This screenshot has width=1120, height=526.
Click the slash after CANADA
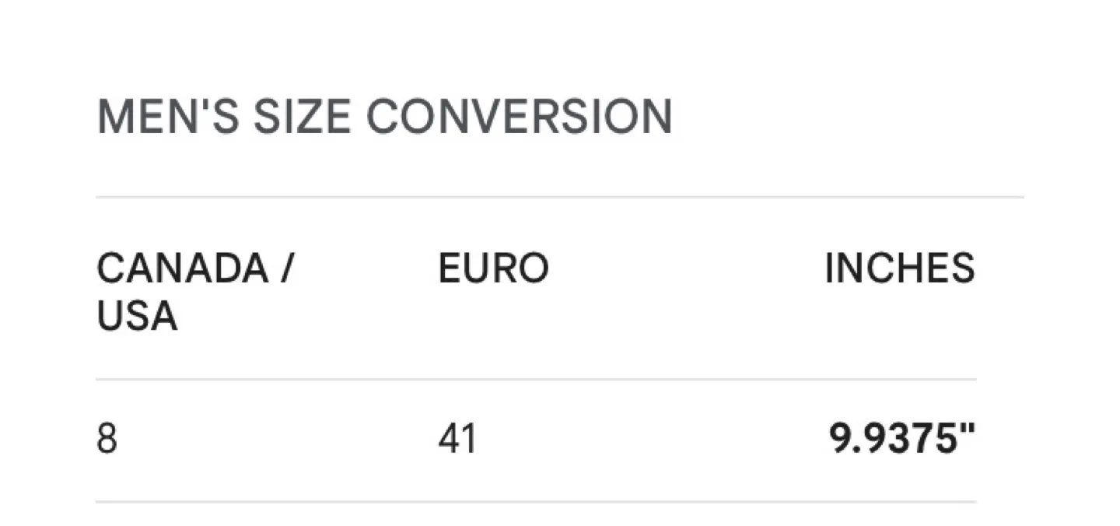287,269
